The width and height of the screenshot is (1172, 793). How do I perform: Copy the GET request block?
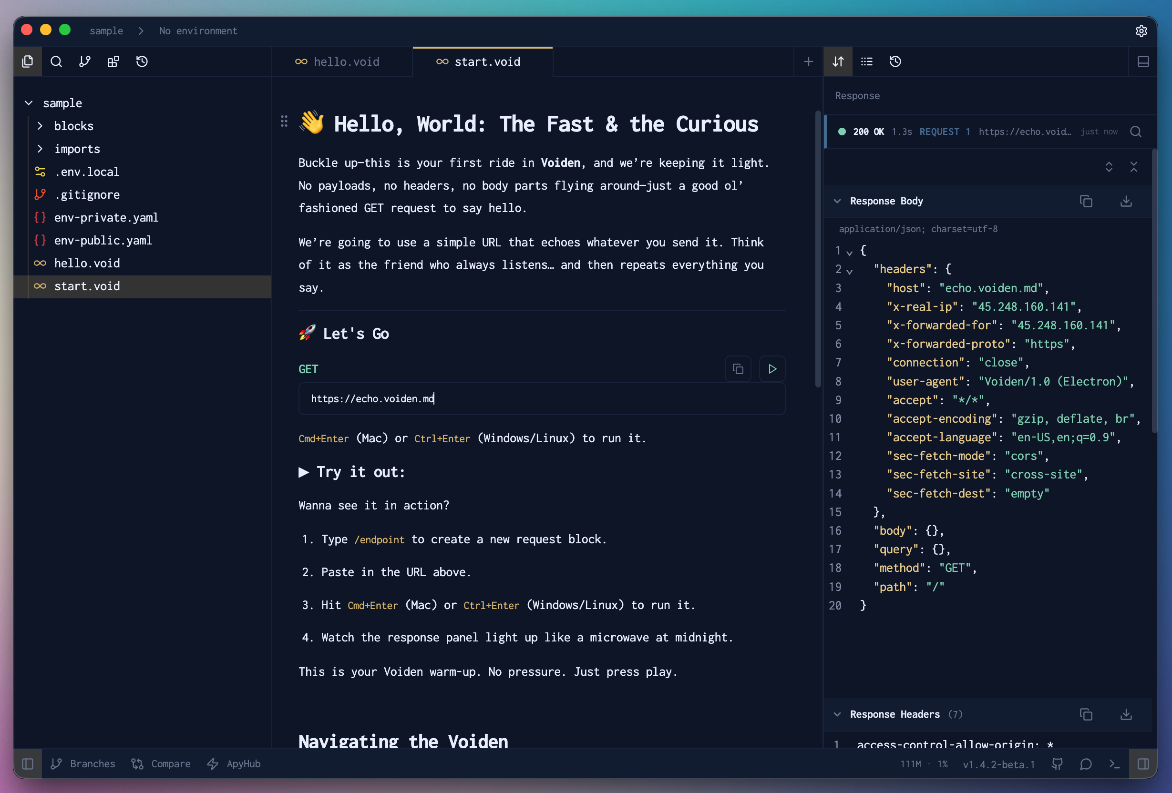[x=738, y=369]
